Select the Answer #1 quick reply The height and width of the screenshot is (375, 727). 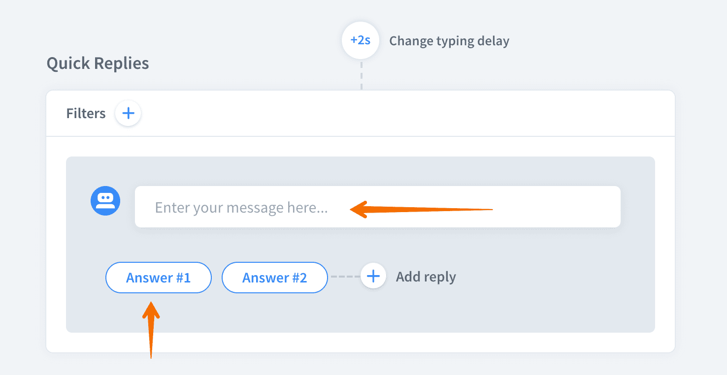pos(158,277)
